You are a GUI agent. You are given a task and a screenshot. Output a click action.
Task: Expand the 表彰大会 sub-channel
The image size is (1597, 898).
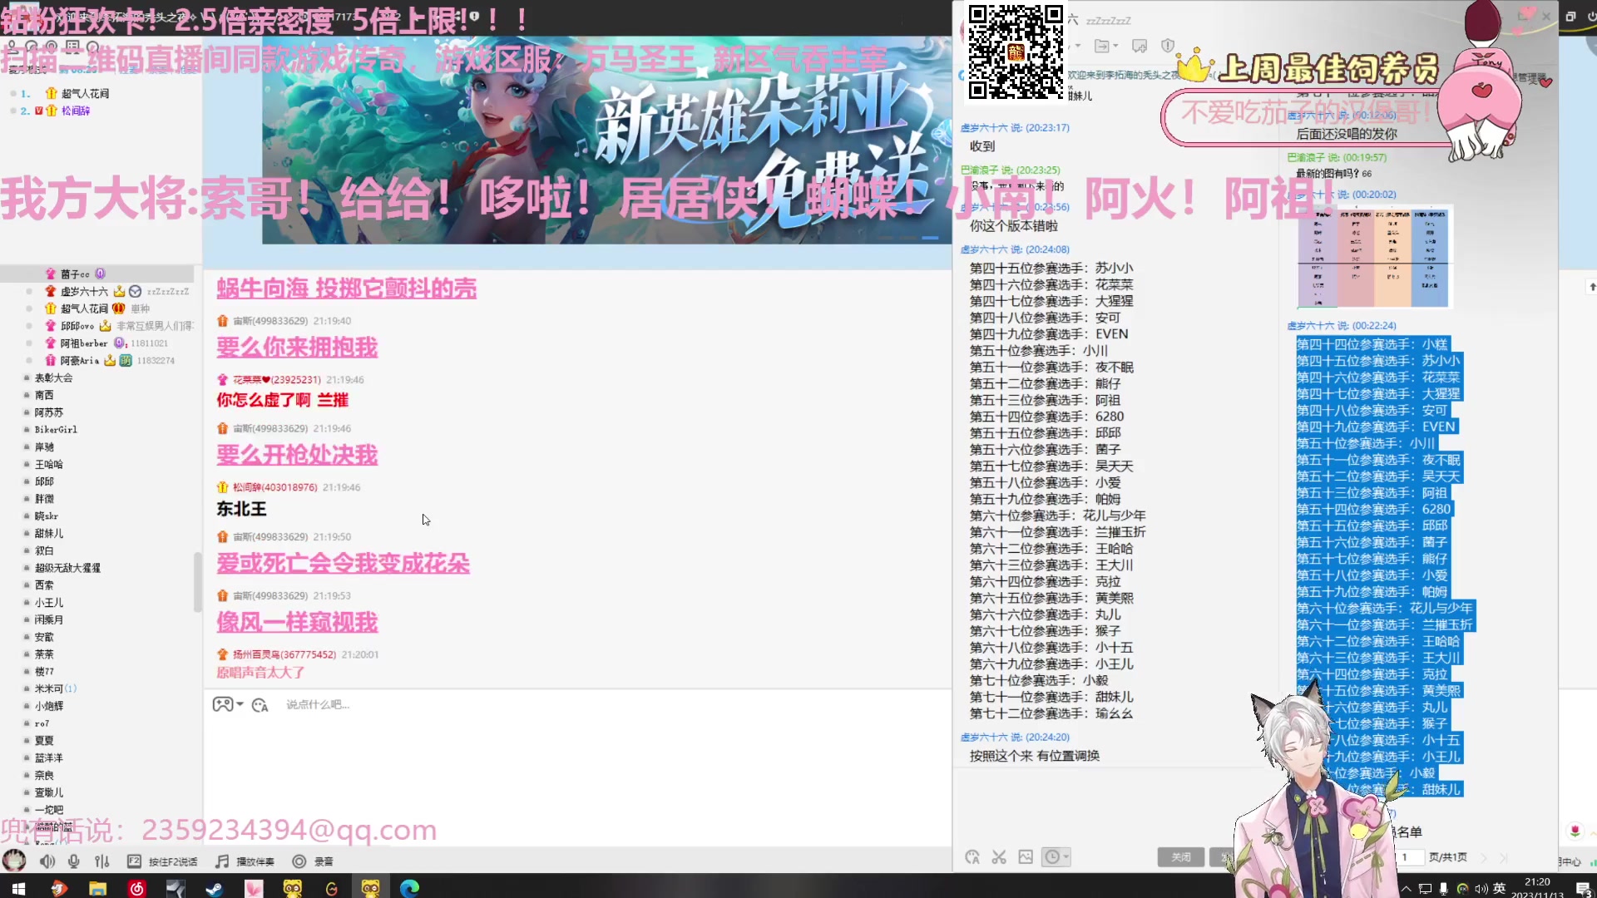pos(53,377)
